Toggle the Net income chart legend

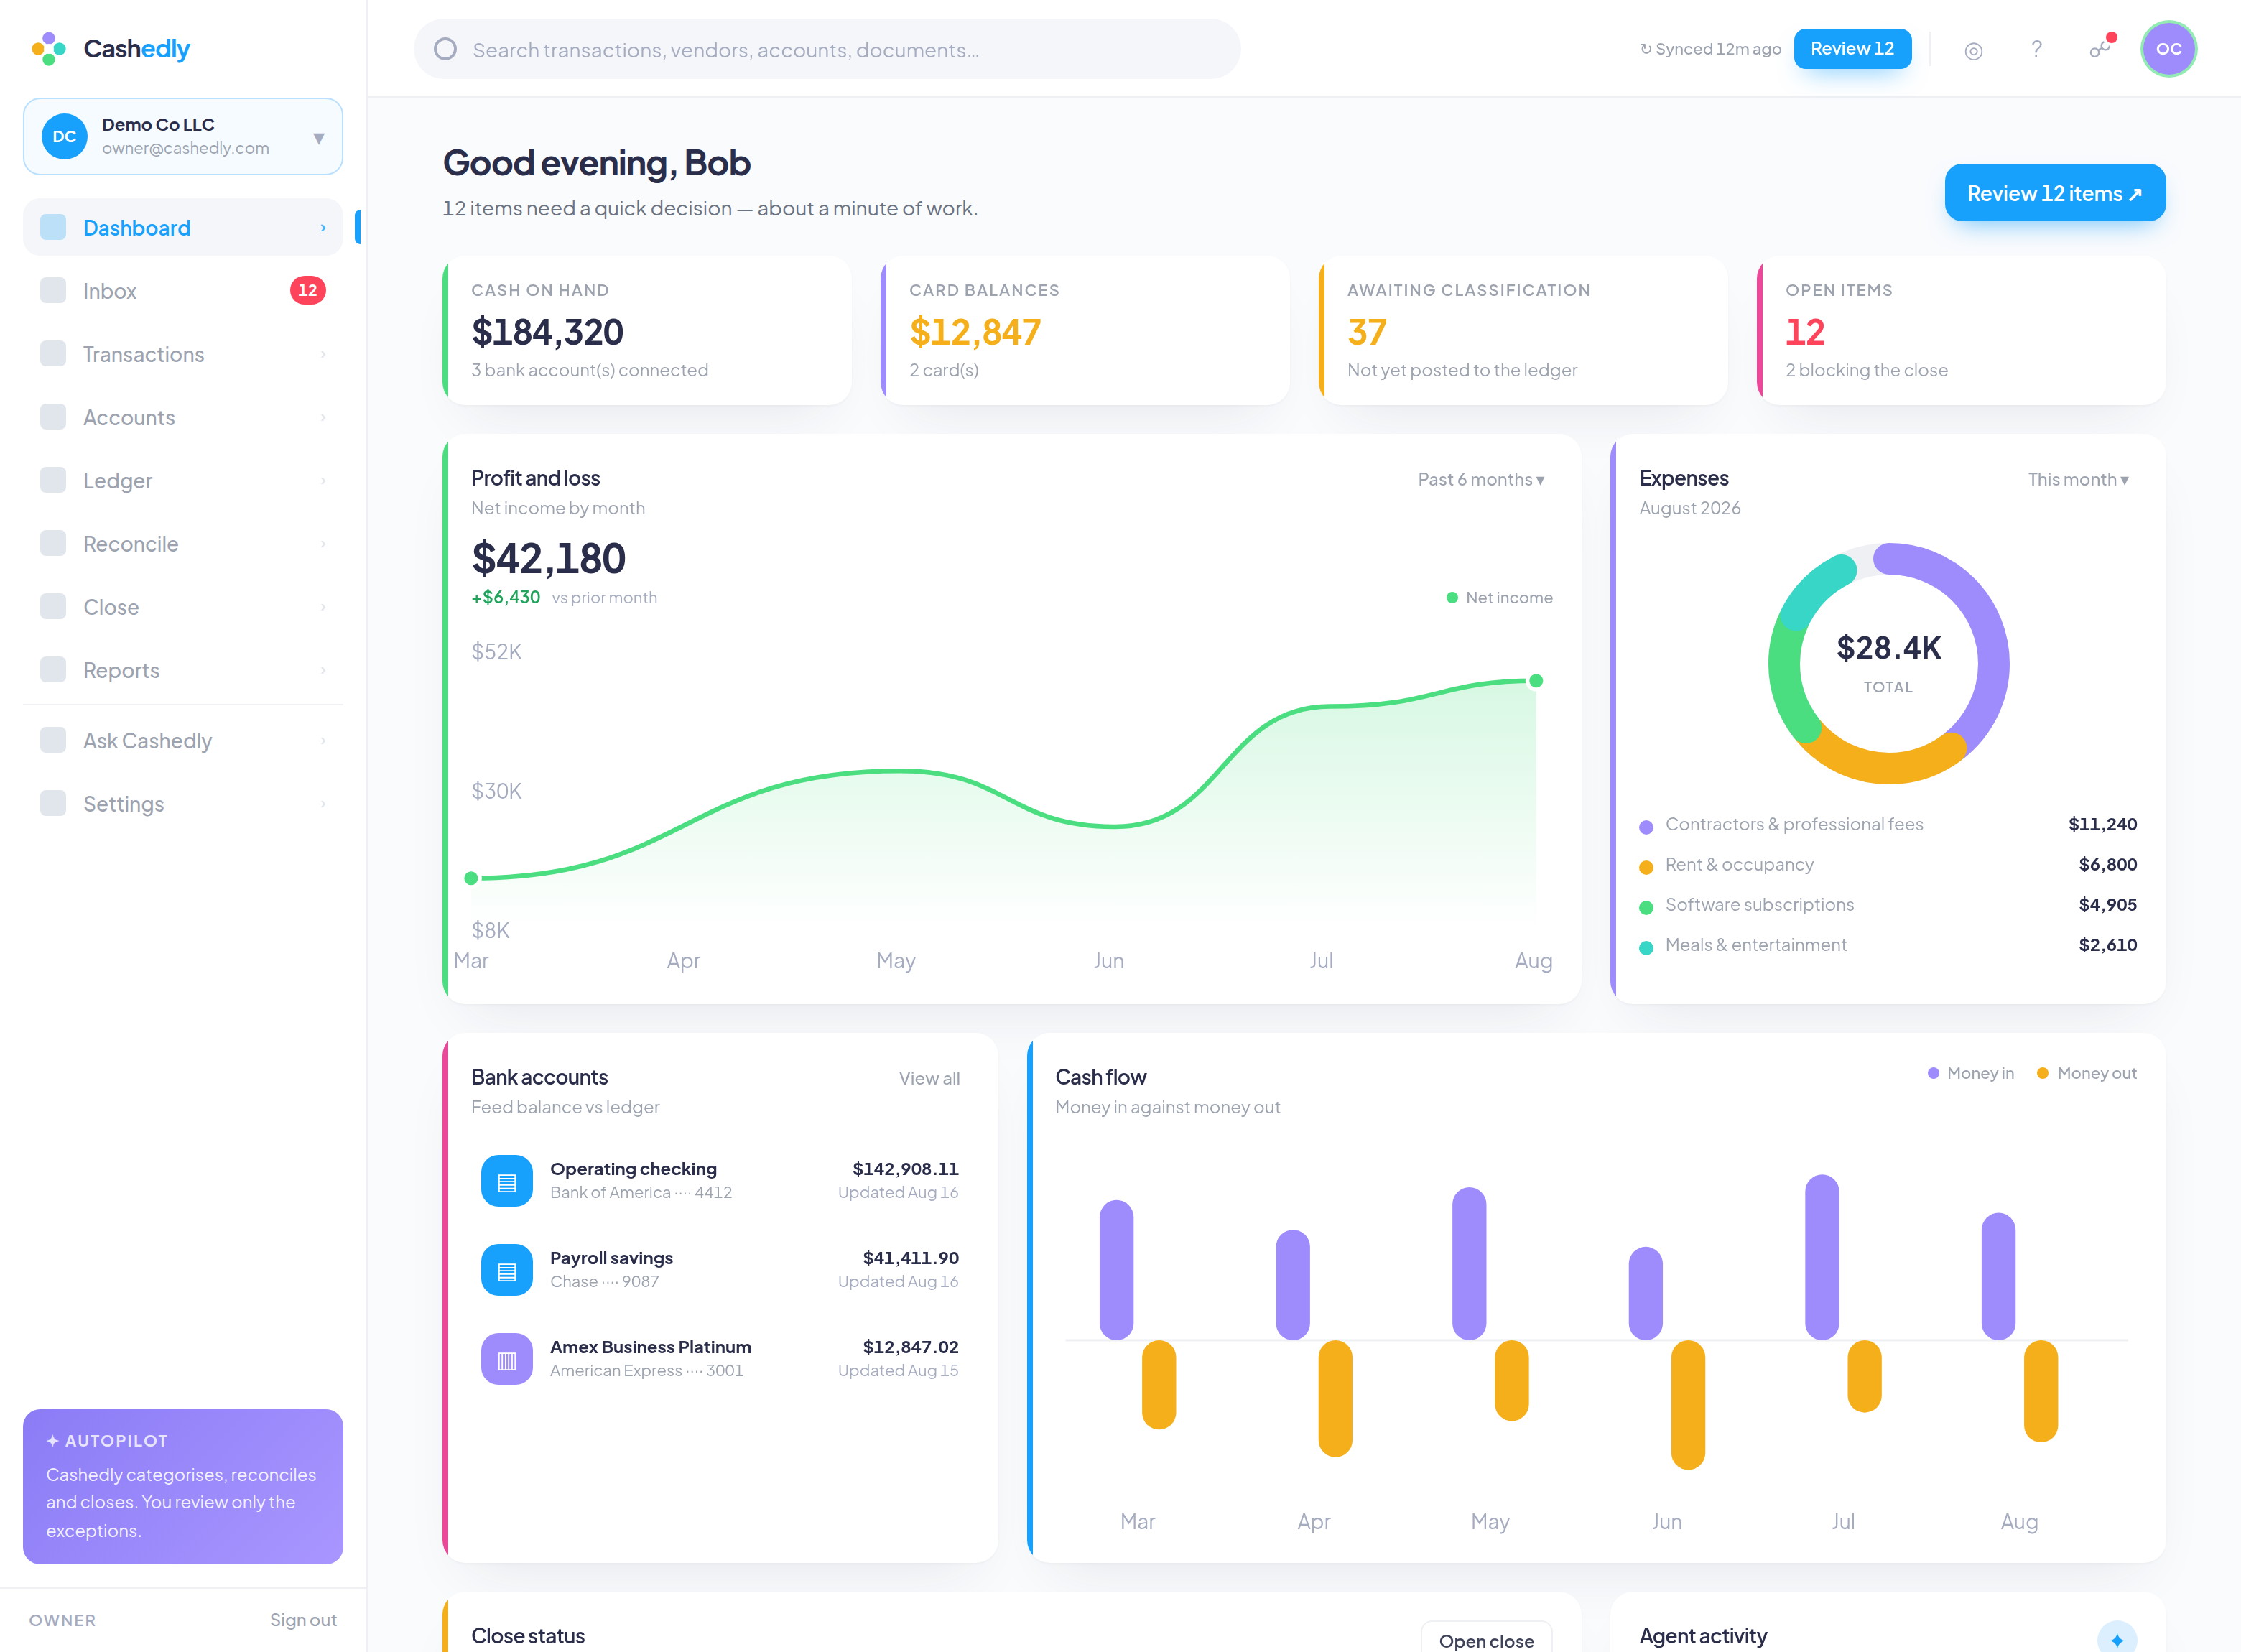[1499, 597]
